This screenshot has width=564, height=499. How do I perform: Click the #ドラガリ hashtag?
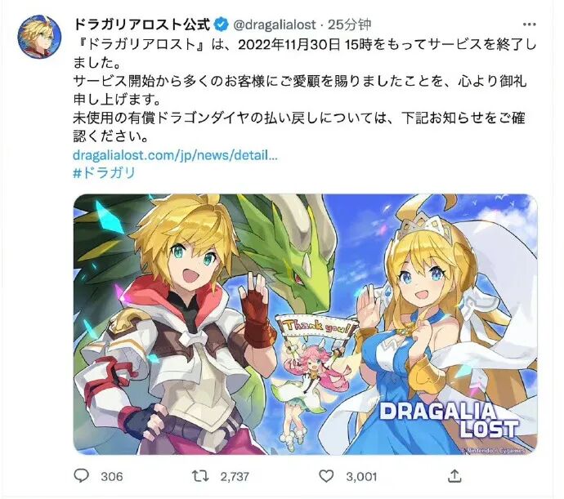click(104, 173)
